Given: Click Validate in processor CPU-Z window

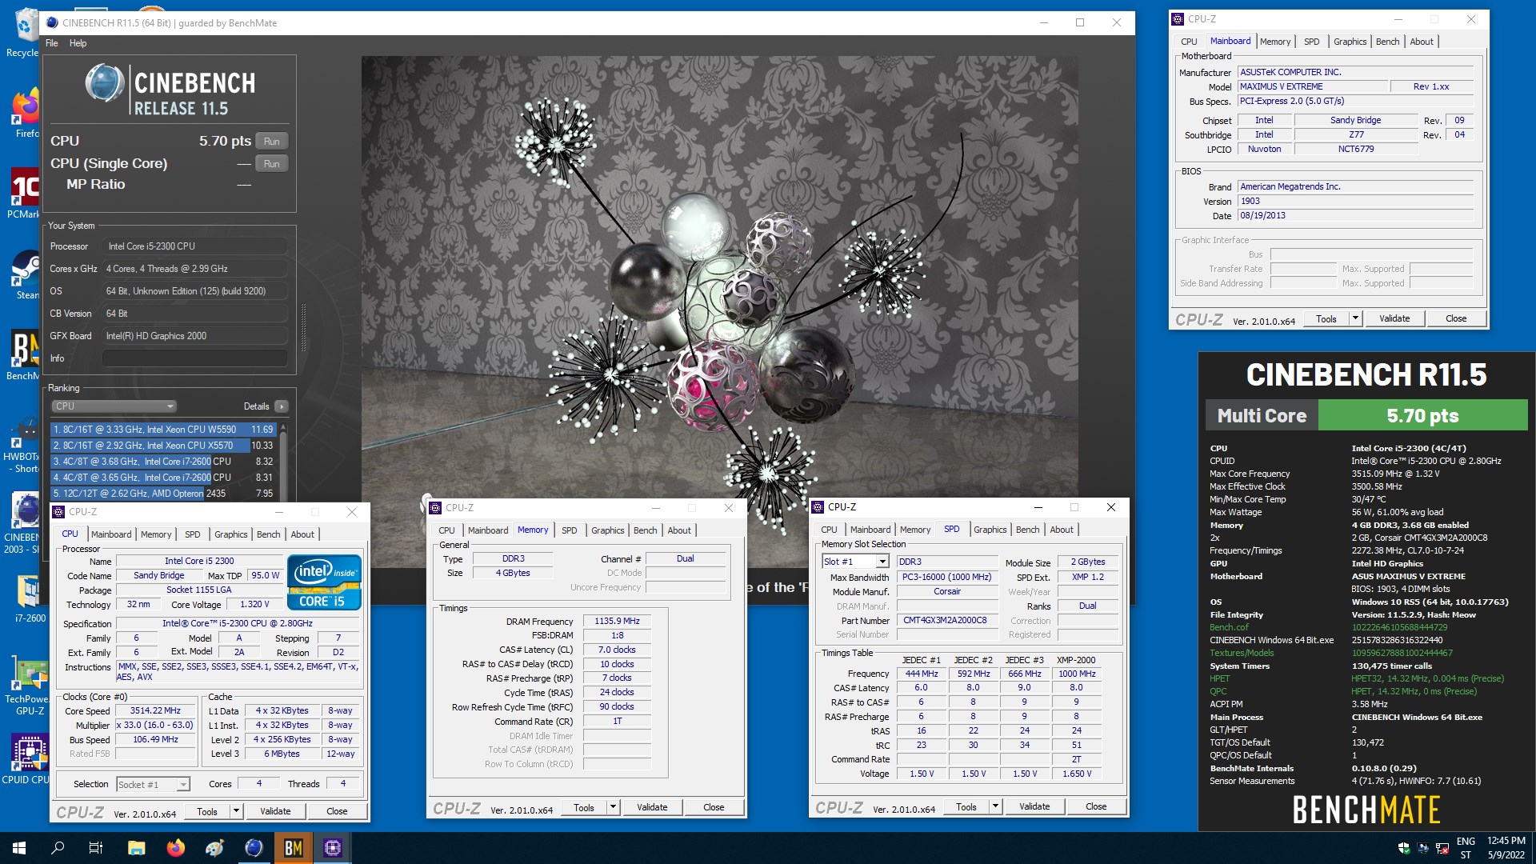Looking at the screenshot, I should point(275,811).
